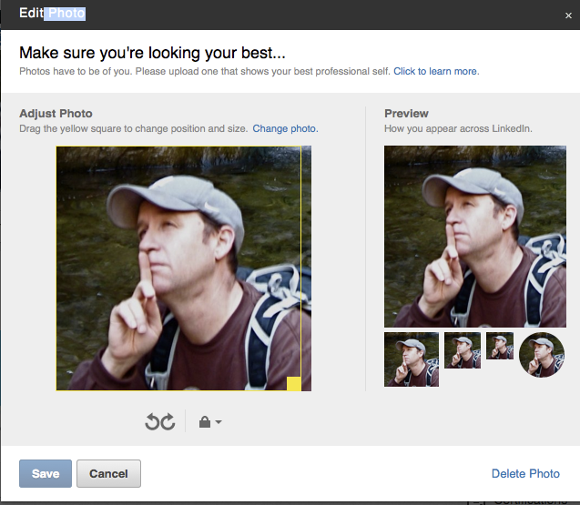This screenshot has height=505, width=580.
Task: Rotate the photo clockwise
Action: pos(168,421)
